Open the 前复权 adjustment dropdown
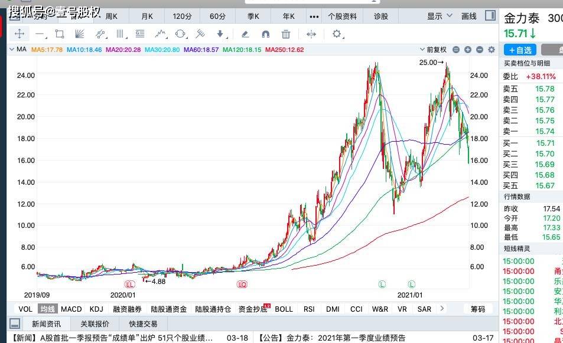563x343 pixels. point(436,50)
